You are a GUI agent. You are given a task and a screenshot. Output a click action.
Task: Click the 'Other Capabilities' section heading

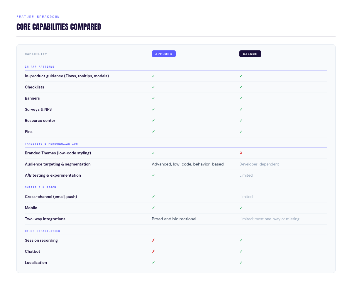pyautogui.click(x=43, y=231)
